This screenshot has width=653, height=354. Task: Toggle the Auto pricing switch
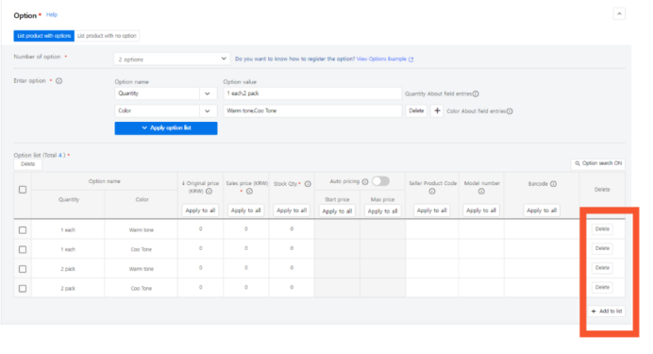(380, 181)
